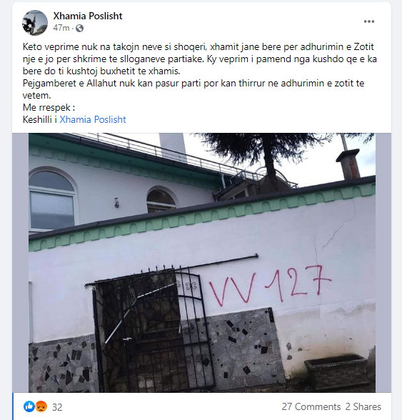Open the blue Xhamia Poslisht mention link
402x420 pixels.
93,119
